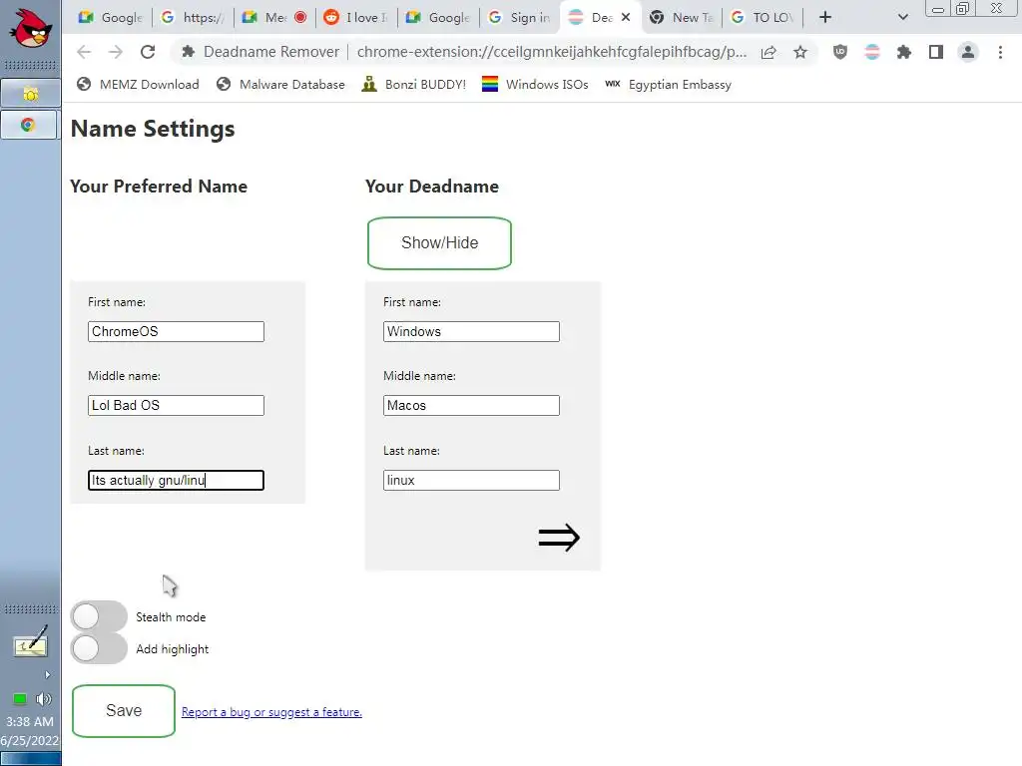Click the browser back arrow

[84, 52]
